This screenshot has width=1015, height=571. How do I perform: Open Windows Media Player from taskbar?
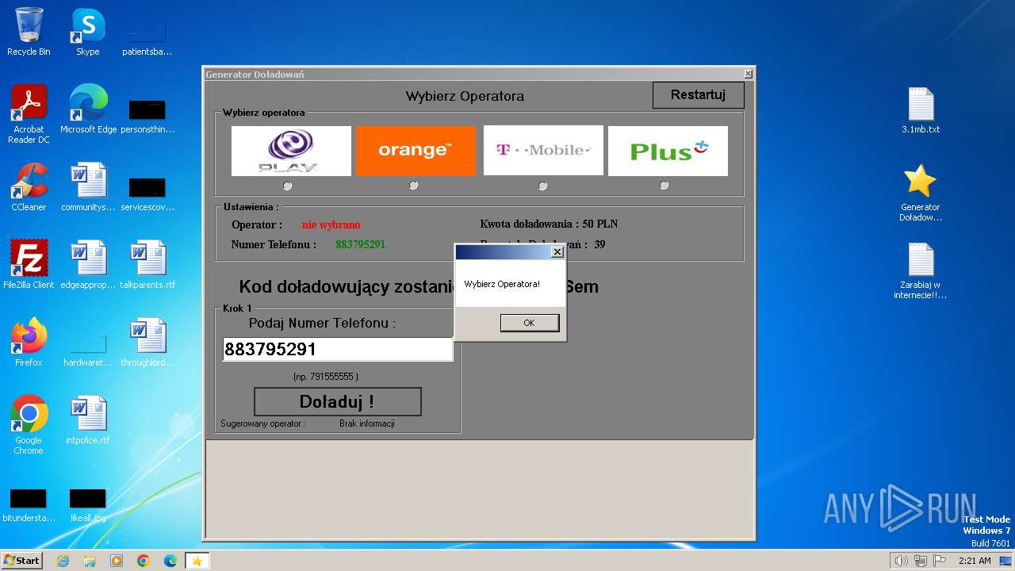pyautogui.click(x=117, y=561)
